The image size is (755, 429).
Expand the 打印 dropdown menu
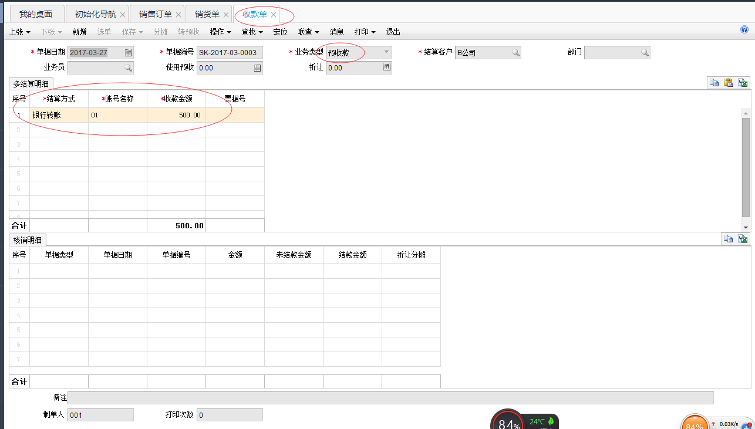[x=365, y=32]
